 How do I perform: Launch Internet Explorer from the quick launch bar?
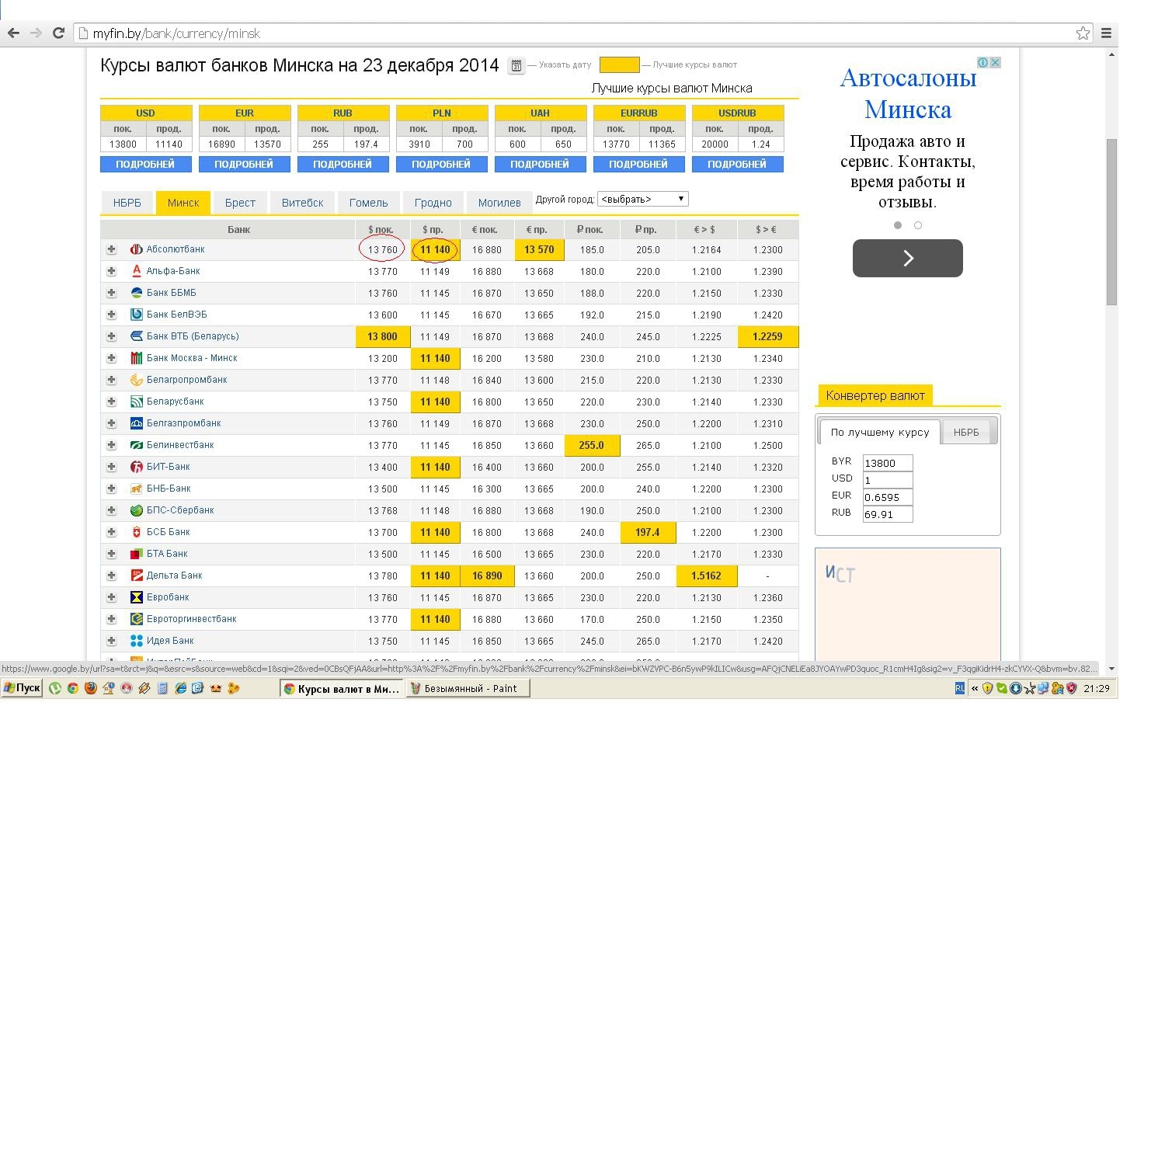coord(180,688)
